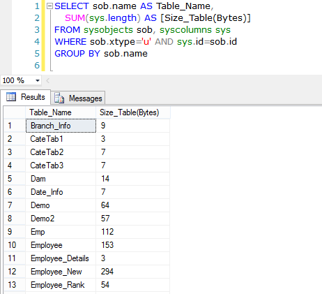The width and height of the screenshot is (322, 294).
Task: Select the CateTab3 cell
Action: (61, 166)
